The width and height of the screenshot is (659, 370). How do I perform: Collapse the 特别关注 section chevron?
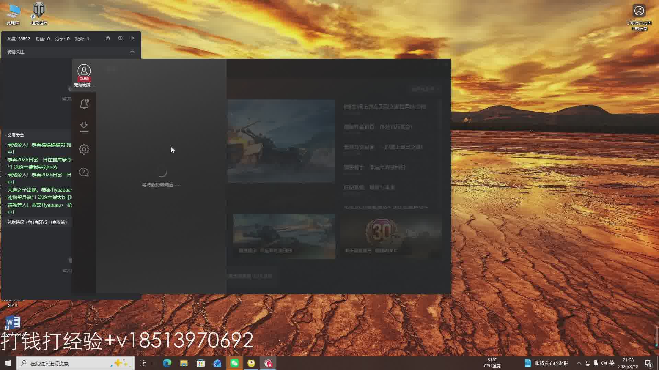click(x=132, y=52)
